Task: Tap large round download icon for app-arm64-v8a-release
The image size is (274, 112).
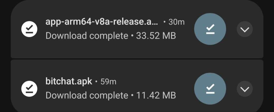Action: 210,29
